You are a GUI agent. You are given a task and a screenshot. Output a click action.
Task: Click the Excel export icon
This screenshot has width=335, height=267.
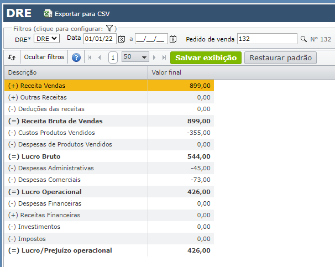(x=48, y=13)
